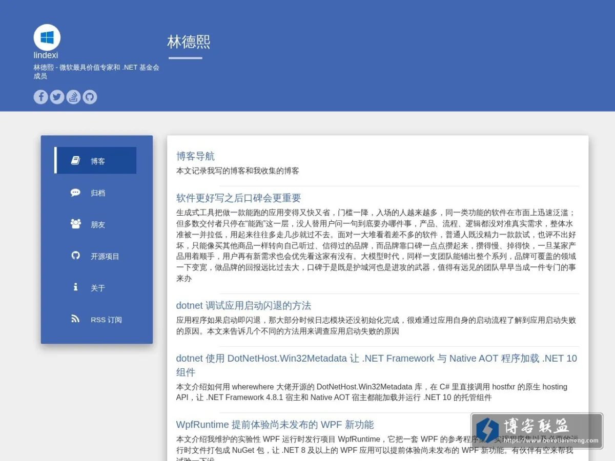Open the dotnet 调试应用启动闪退的方法 post
The width and height of the screenshot is (615, 461).
(243, 306)
